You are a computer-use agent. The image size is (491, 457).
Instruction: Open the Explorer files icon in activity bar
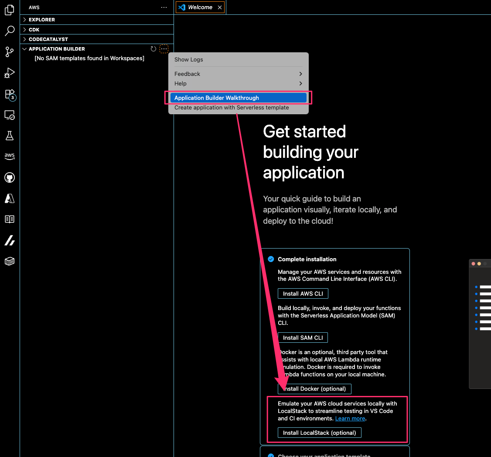pos(10,10)
